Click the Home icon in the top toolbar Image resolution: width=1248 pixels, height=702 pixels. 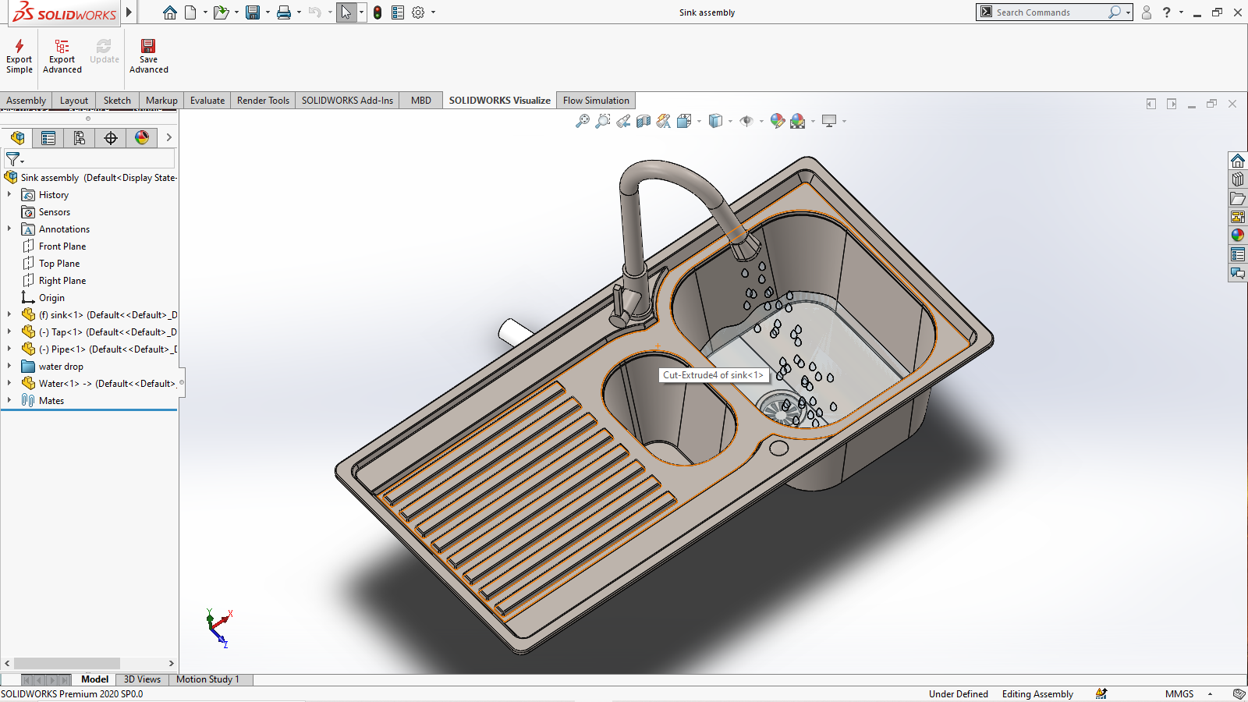tap(170, 12)
